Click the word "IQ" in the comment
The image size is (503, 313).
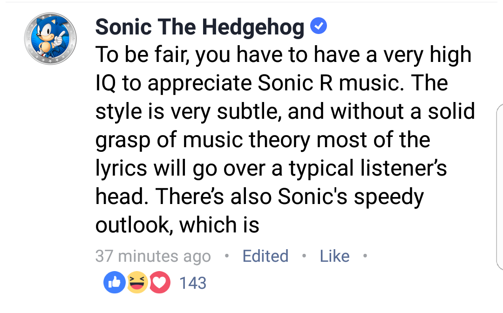pos(106,84)
